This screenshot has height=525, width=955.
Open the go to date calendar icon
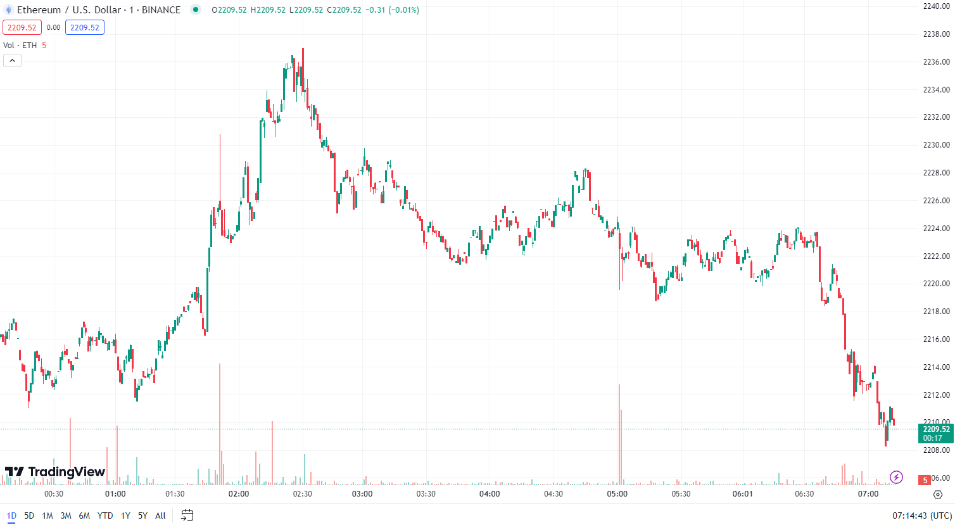point(187,516)
